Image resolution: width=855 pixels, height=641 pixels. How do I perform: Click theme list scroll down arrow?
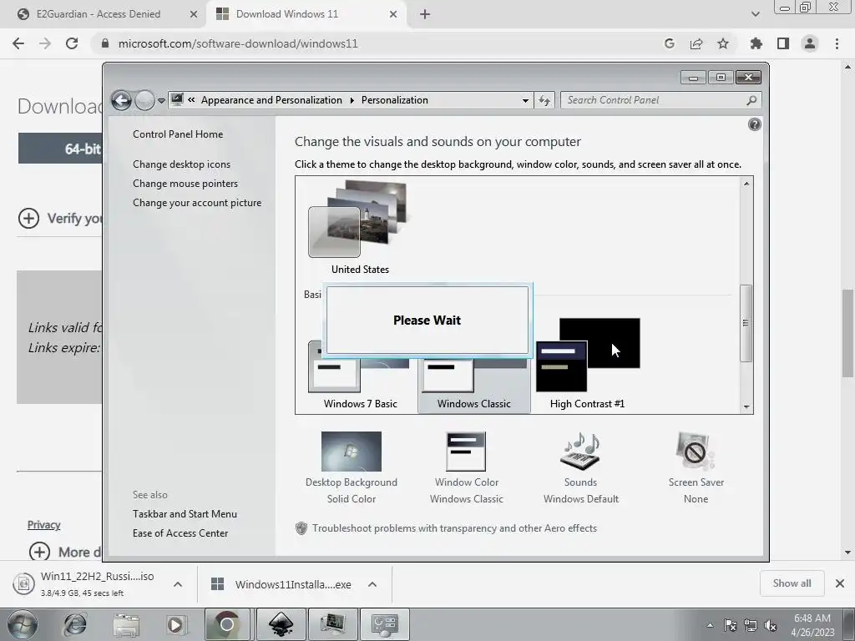746,406
